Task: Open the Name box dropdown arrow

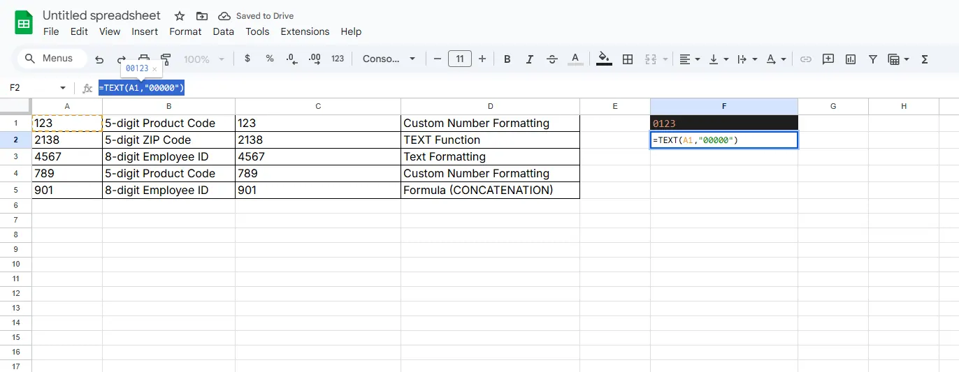Action: tap(63, 88)
